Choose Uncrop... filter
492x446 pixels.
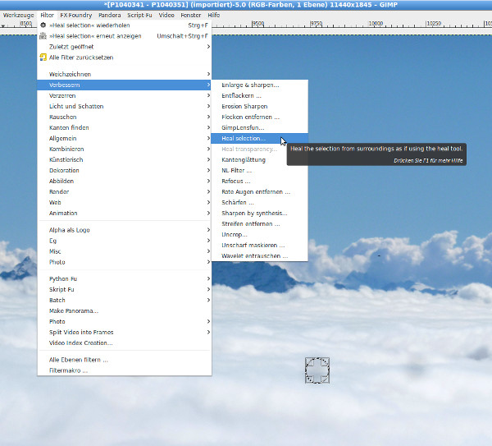259,234
